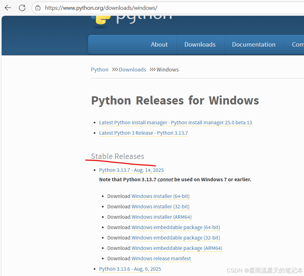
Task: Open Latest Python install manager 25.0 beta 13
Action: coord(176,122)
